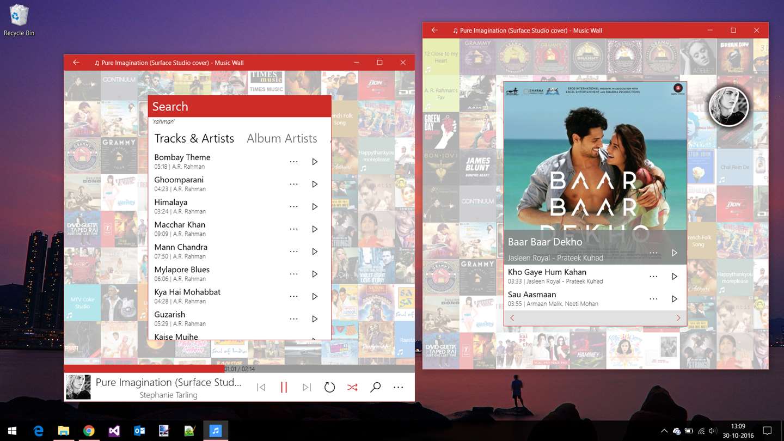Viewport: 784px width, 441px height.
Task: Play the Mylapore Blues track
Action: coord(315,274)
